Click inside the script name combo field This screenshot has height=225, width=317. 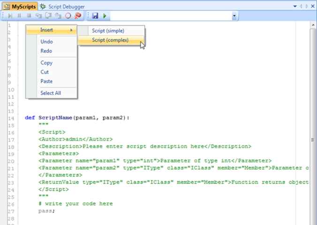pyautogui.click(x=171, y=16)
